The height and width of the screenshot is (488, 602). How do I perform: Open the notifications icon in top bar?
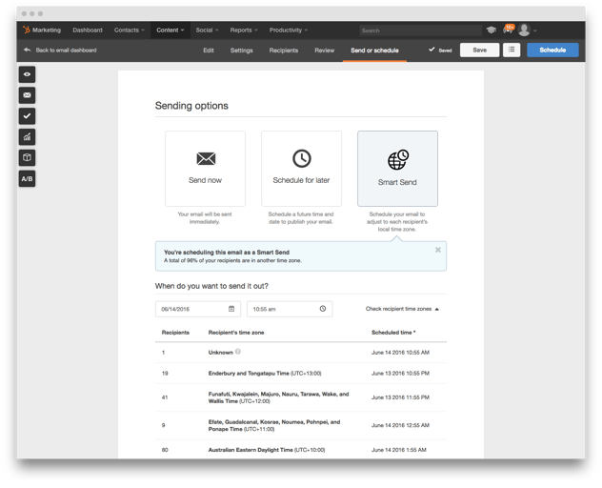click(x=508, y=30)
